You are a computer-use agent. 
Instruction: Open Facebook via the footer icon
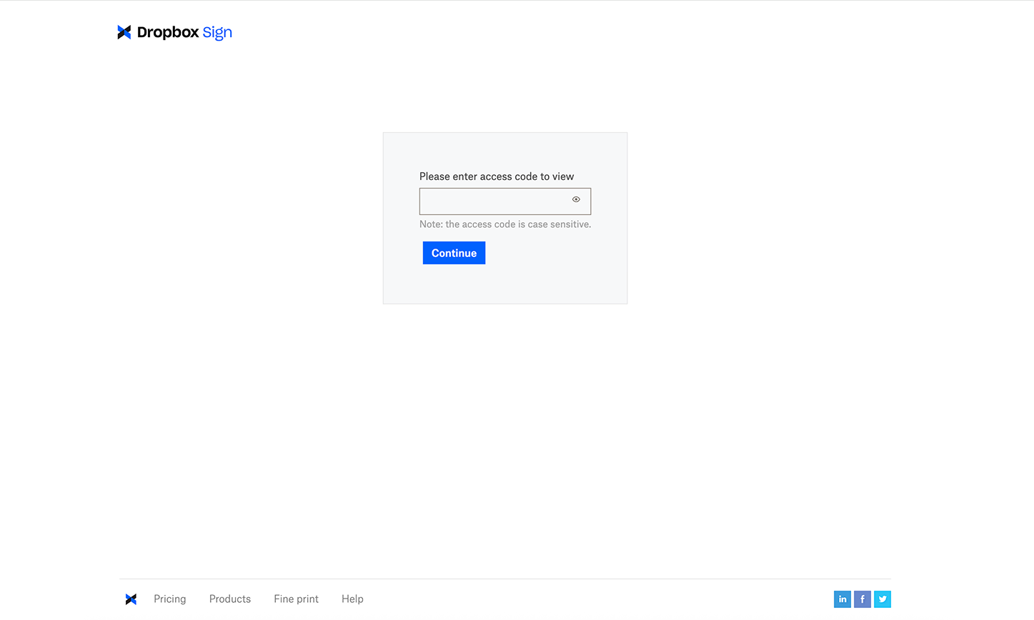point(862,599)
